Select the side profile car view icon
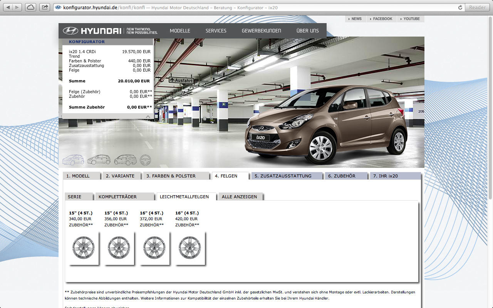 99,160
